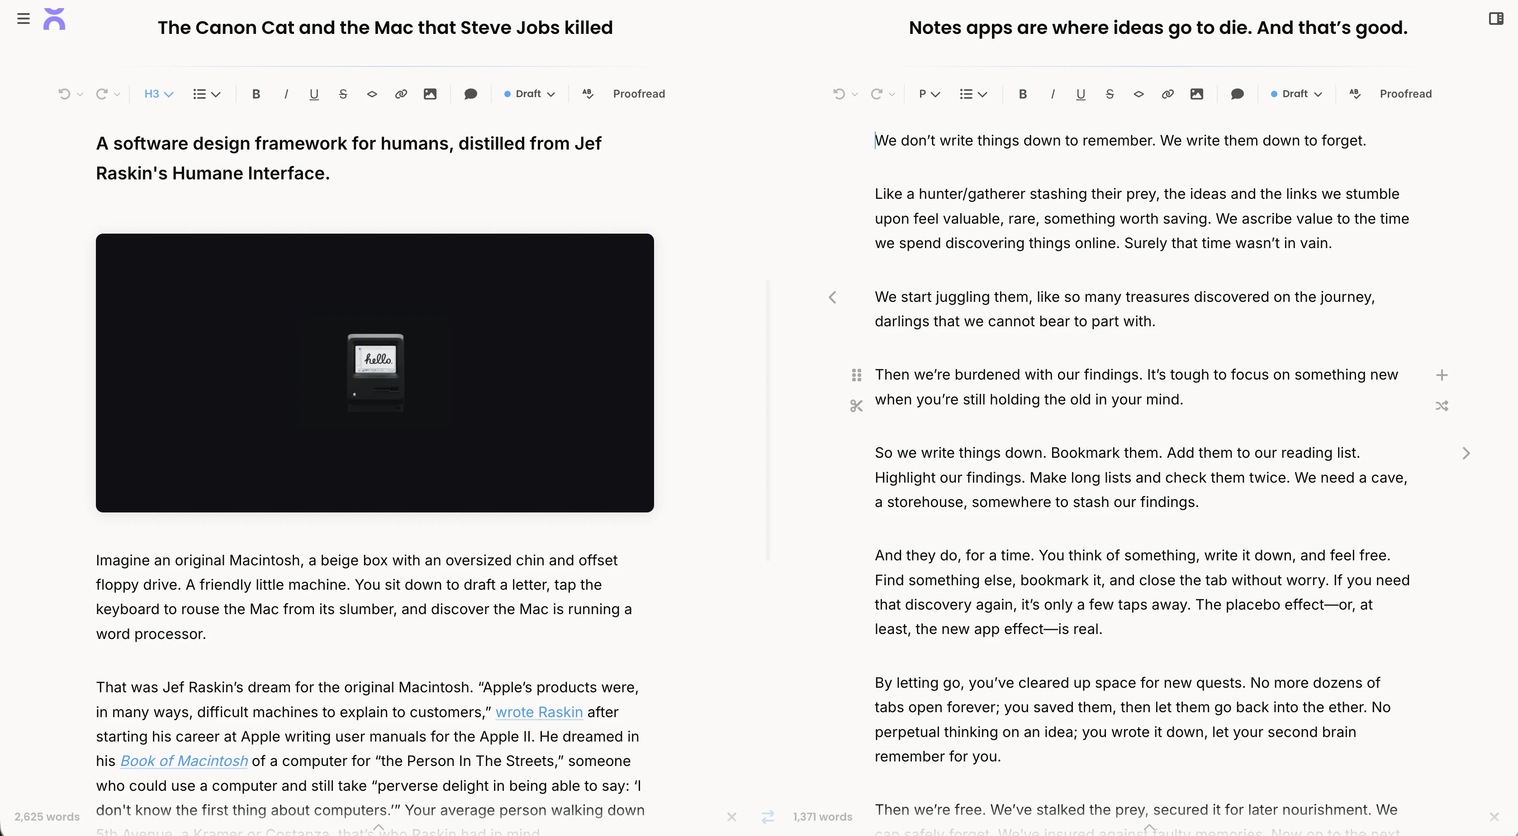Screen dimensions: 1518x836
Task: Redo in the Notes apps document toolbar
Action: [x=876, y=94]
